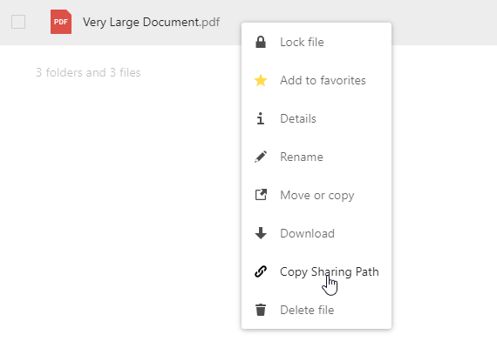Select the "Add to favorites" label
The width and height of the screenshot is (497, 348).
tap(323, 80)
